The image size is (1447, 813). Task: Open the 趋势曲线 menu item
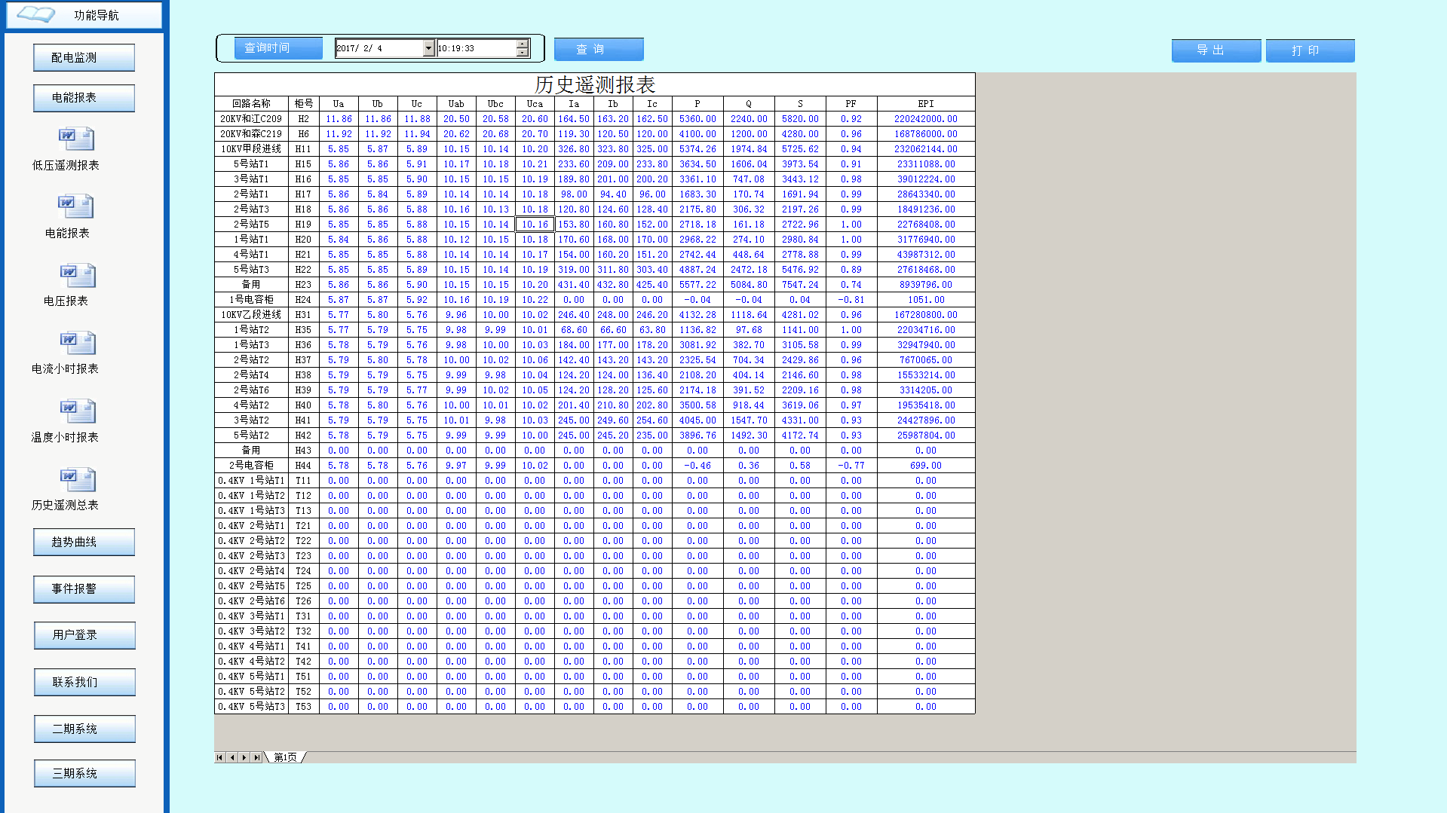(x=84, y=542)
